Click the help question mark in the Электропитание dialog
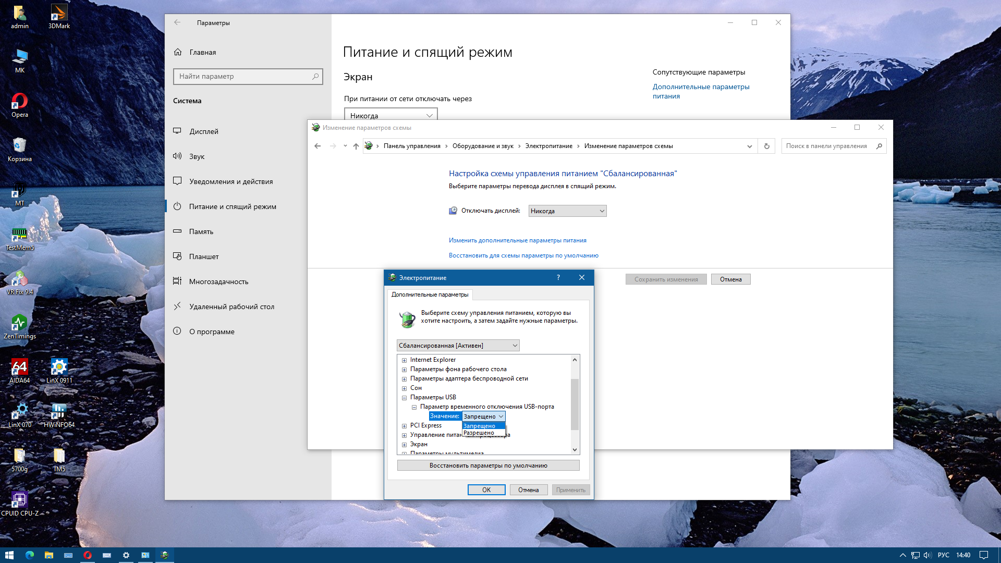The width and height of the screenshot is (1001, 563). click(558, 277)
